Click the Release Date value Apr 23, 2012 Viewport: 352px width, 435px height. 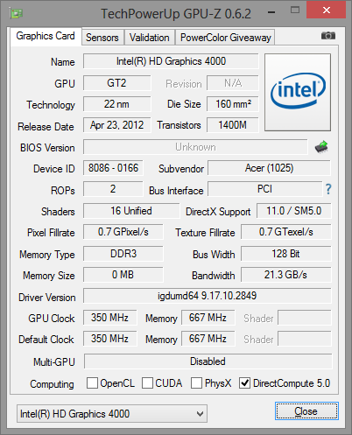point(116,125)
